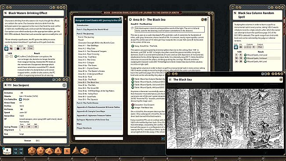Click the Roll button in Black Waters Drinking Effect
This screenshot has width=286, height=161.
pos(6,48)
